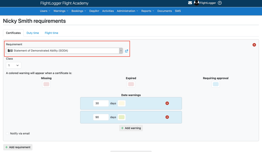This screenshot has height=152, width=262.
Task: Click the 30 days input field
Action: pos(101,104)
